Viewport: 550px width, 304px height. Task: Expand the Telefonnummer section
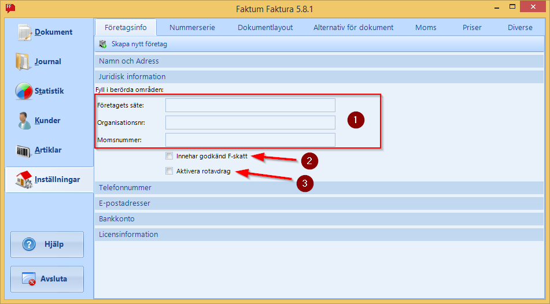point(319,188)
